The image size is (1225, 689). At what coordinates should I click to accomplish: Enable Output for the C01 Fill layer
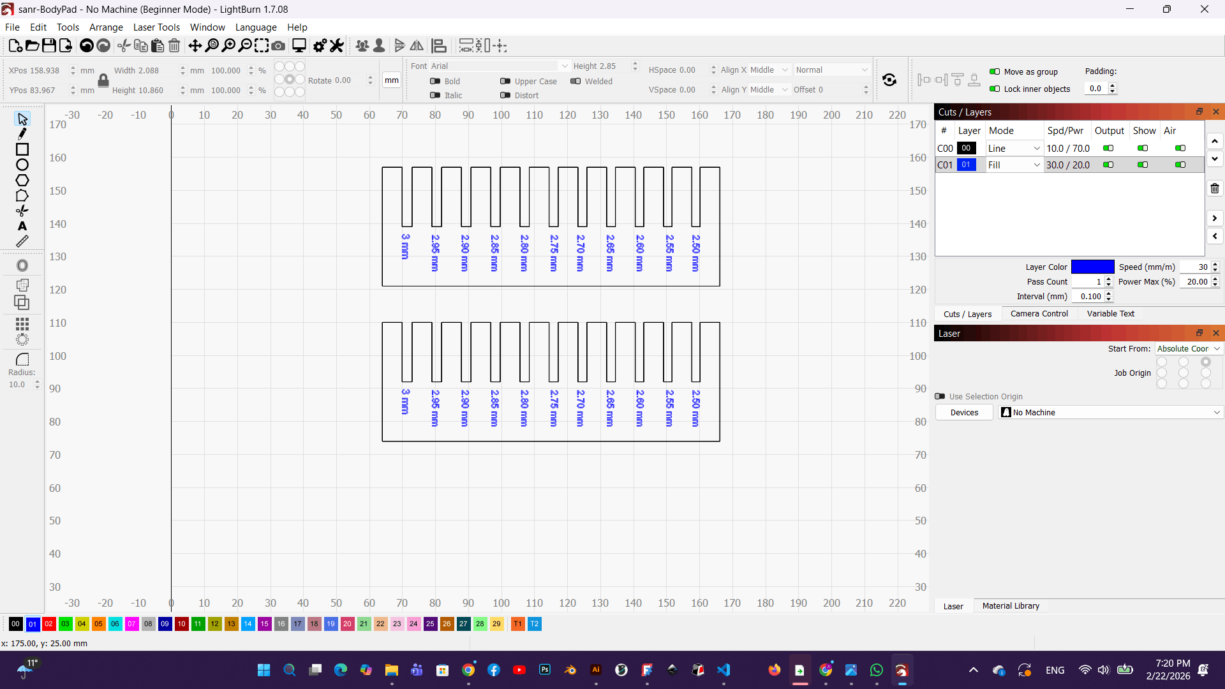(x=1108, y=165)
